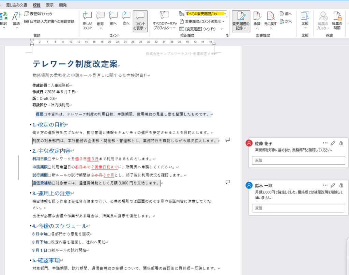Screen dimensions: 349x275
Task: Click the 新しいコメント (New Comment) icon
Action: tap(87, 16)
